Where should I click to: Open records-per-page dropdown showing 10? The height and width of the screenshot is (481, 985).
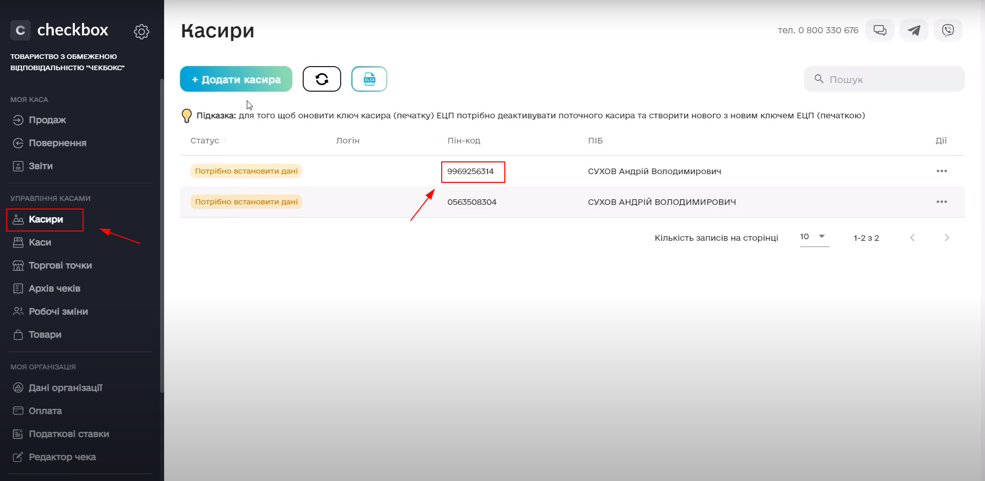click(815, 237)
